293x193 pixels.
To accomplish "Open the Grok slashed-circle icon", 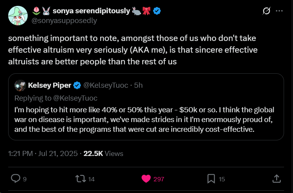I will (267, 11).
